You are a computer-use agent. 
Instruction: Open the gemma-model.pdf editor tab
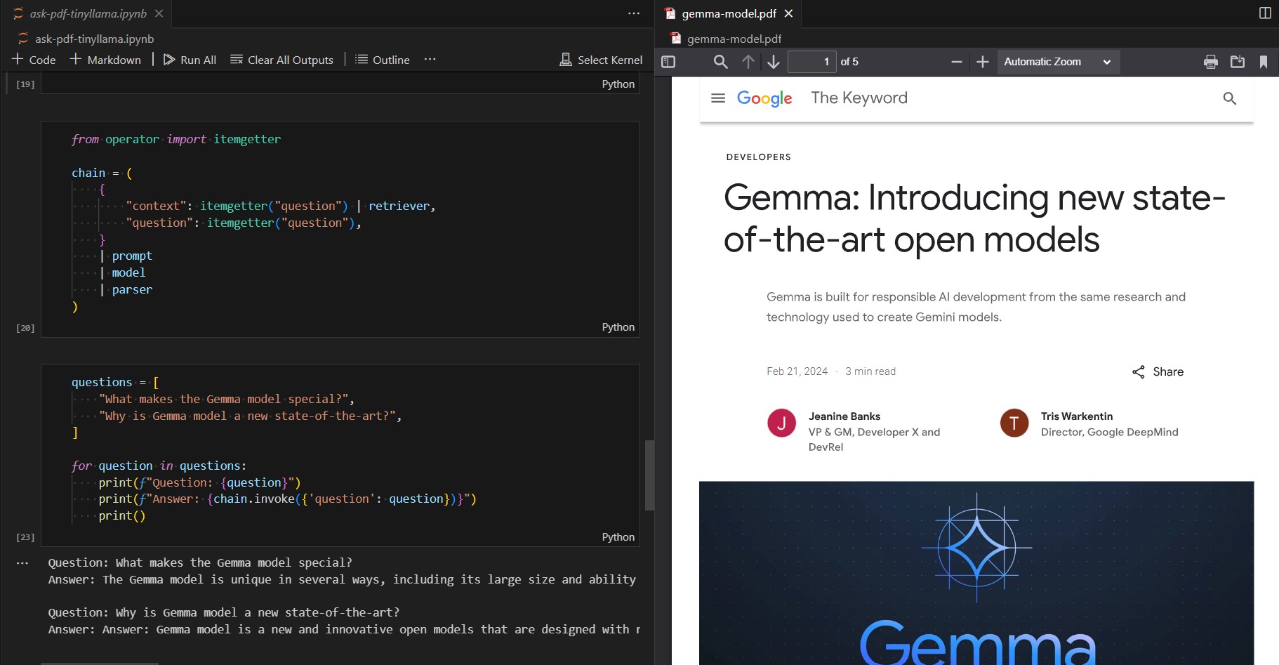click(729, 13)
